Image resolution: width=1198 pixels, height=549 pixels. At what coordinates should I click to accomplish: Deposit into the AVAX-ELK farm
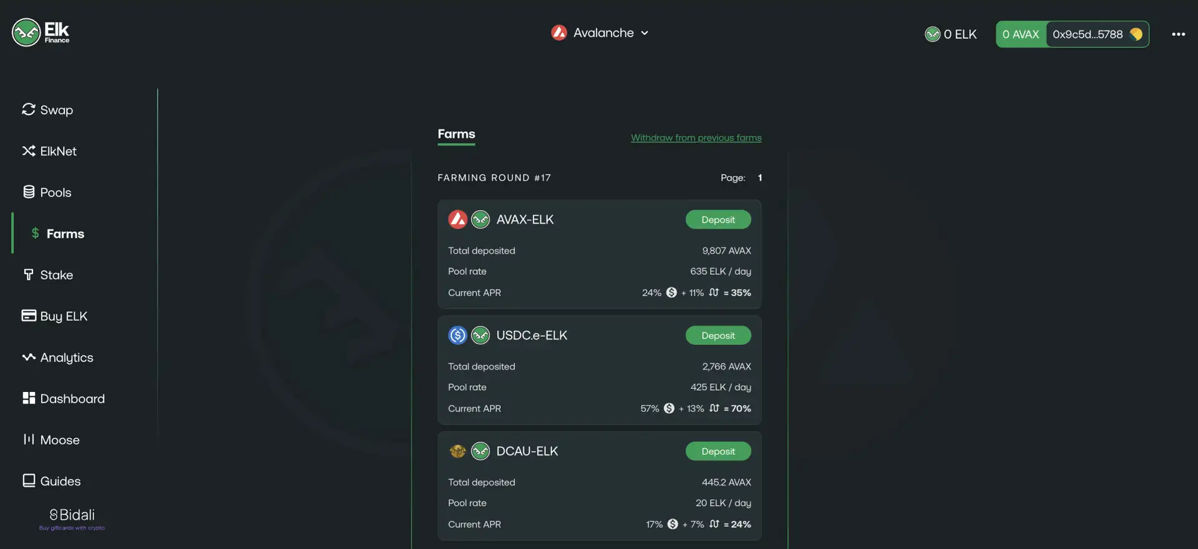(718, 219)
